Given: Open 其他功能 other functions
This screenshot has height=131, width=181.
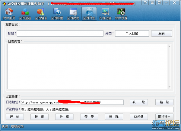Looking at the screenshot, I should click(105, 14).
